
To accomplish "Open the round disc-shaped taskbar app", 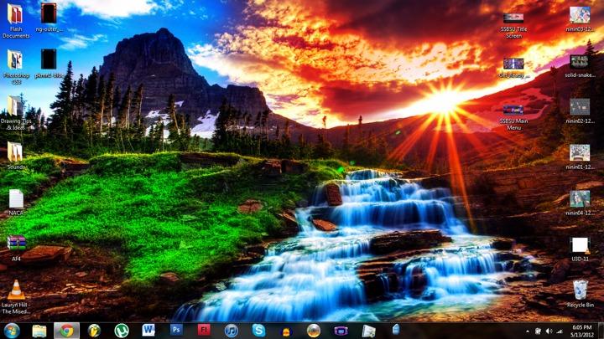I will [314, 331].
